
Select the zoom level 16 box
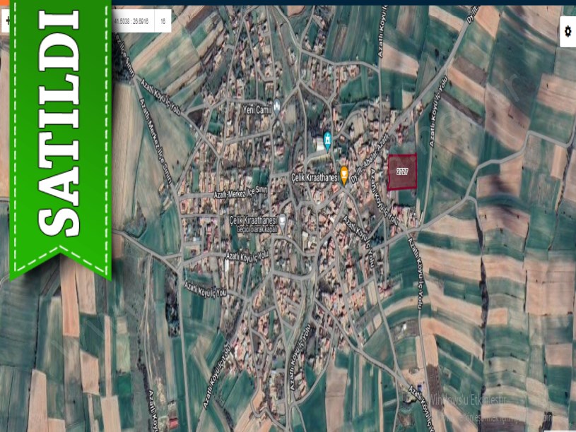tap(163, 21)
